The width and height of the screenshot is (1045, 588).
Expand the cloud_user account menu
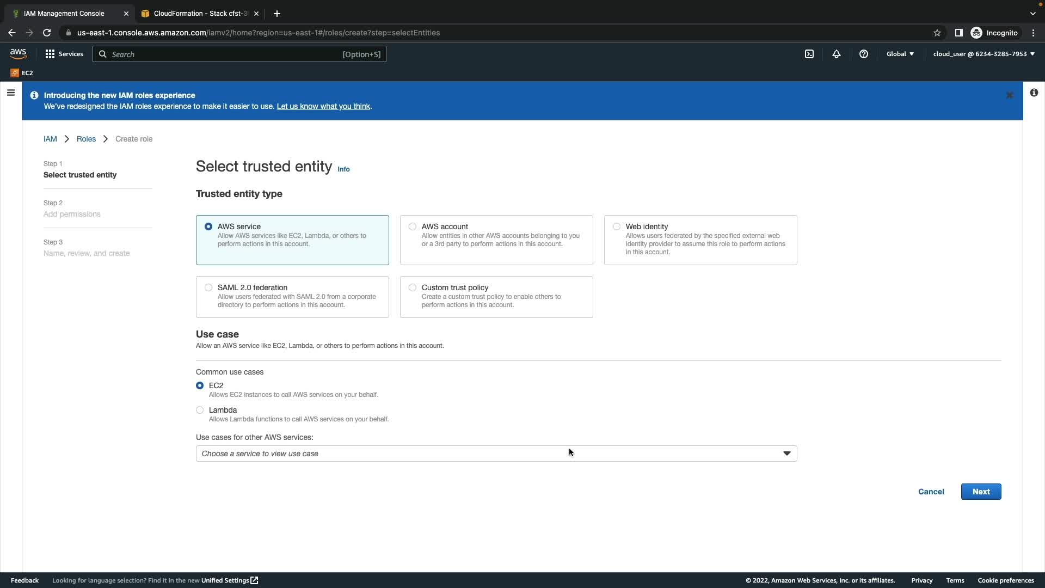(983, 54)
